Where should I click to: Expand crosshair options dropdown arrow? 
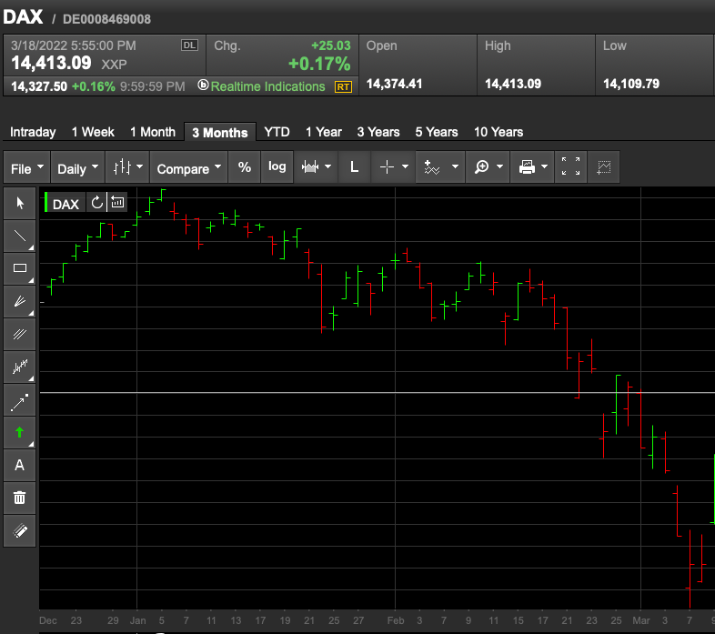click(405, 167)
